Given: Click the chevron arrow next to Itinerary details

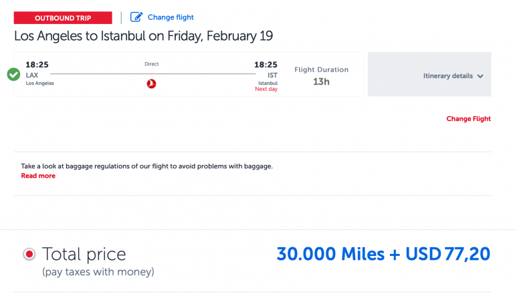Looking at the screenshot, I should pos(480,76).
